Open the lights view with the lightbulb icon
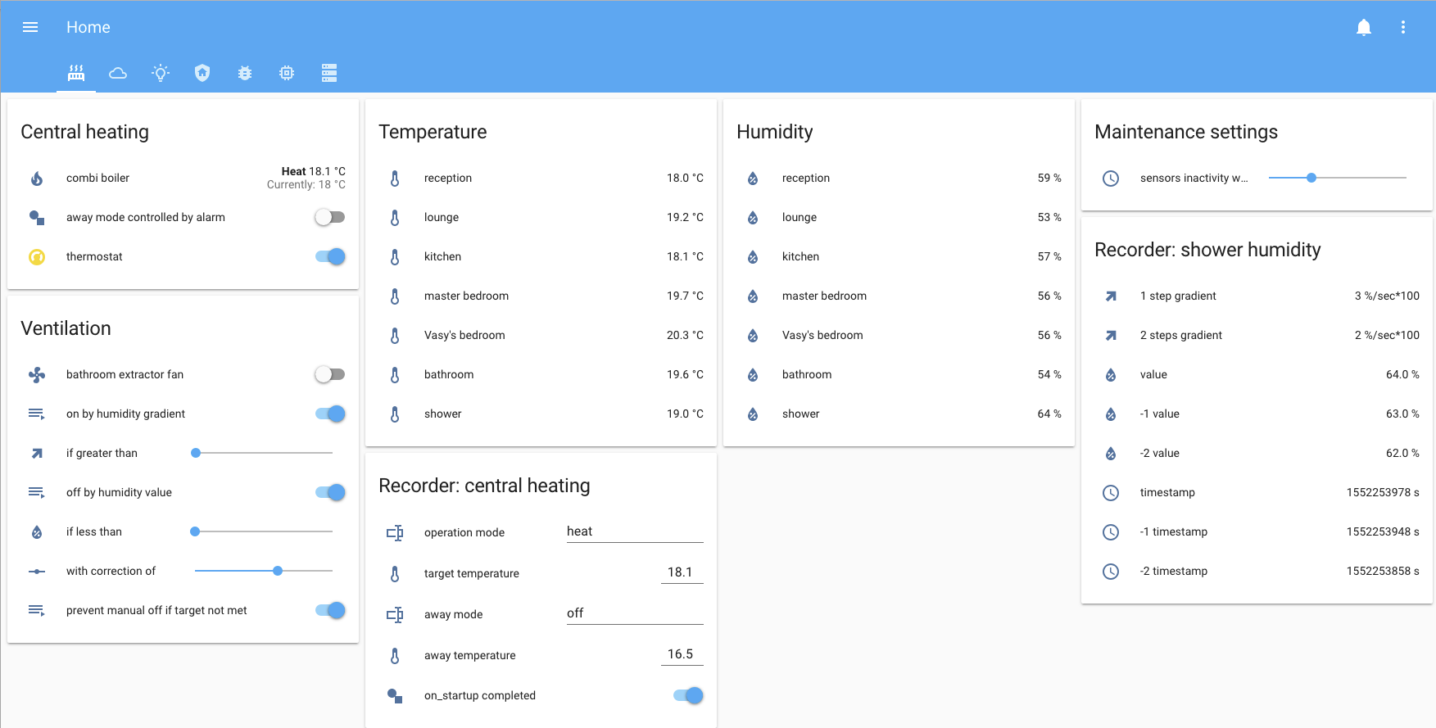The height and width of the screenshot is (728, 1436). pyautogui.click(x=160, y=73)
